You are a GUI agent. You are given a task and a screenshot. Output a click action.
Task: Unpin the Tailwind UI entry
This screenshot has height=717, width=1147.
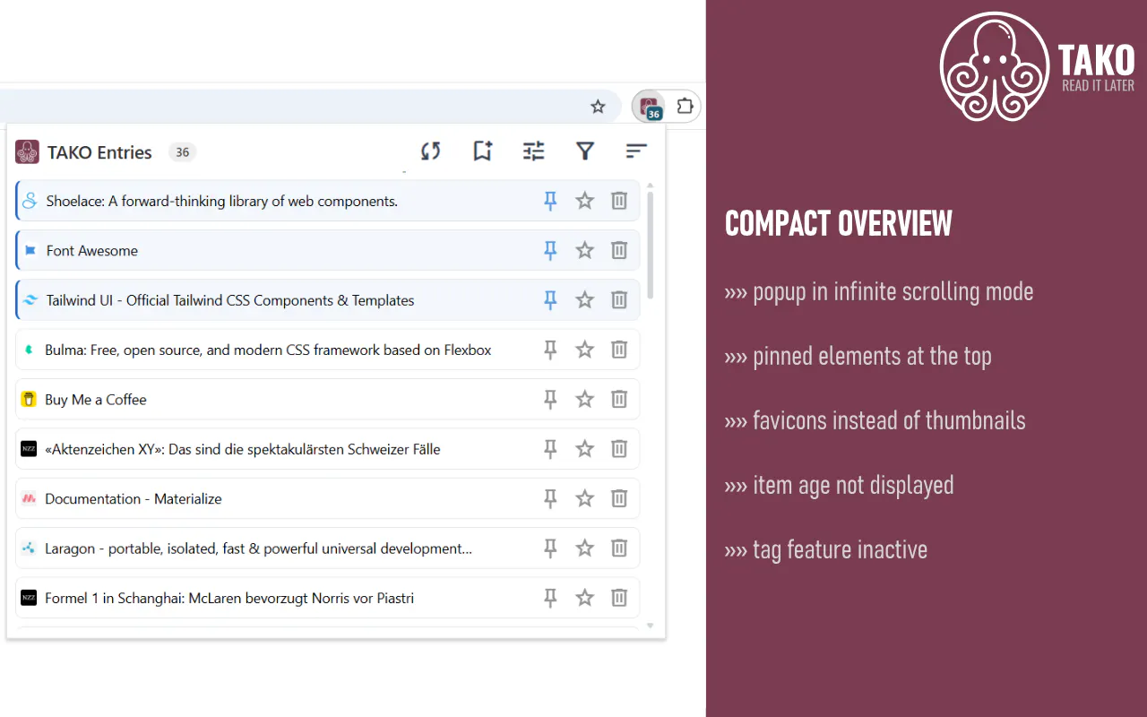551,300
